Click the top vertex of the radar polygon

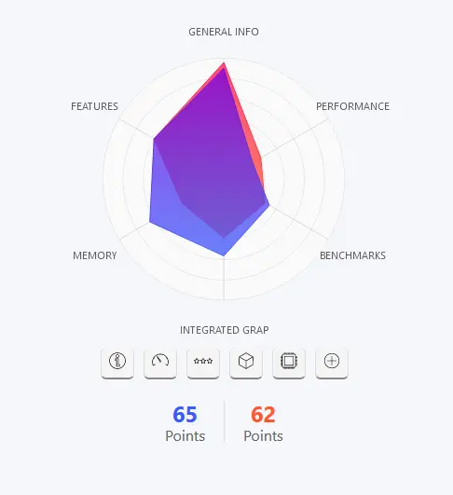(224, 63)
